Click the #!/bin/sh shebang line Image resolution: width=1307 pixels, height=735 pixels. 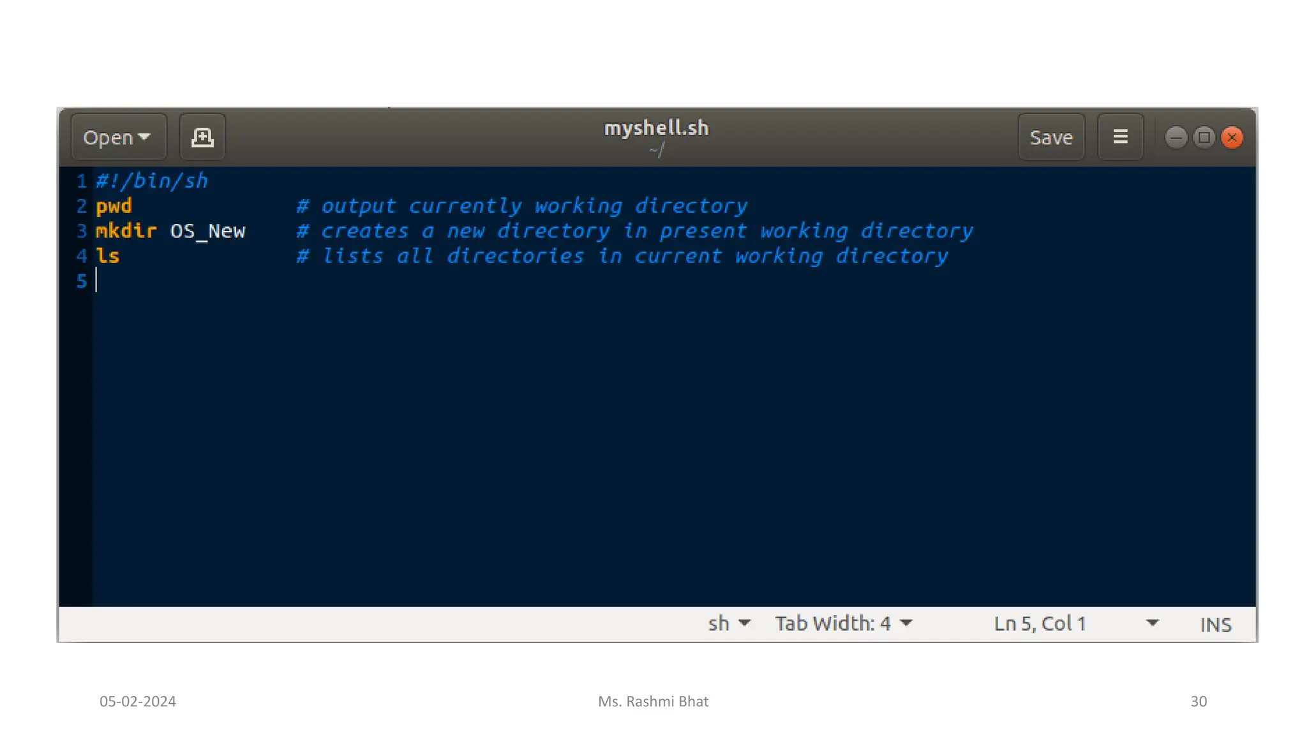152,181
